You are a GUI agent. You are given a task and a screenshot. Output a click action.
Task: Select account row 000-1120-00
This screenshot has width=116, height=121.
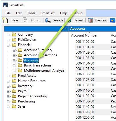[85, 96]
